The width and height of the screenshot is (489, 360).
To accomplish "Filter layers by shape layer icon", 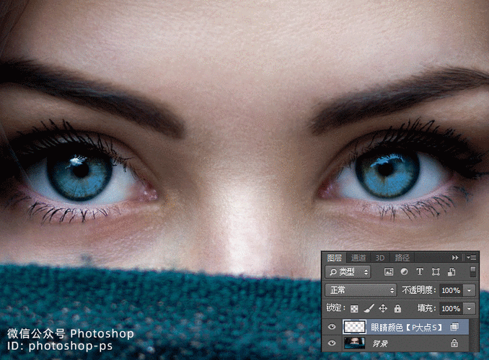I will pos(436,272).
